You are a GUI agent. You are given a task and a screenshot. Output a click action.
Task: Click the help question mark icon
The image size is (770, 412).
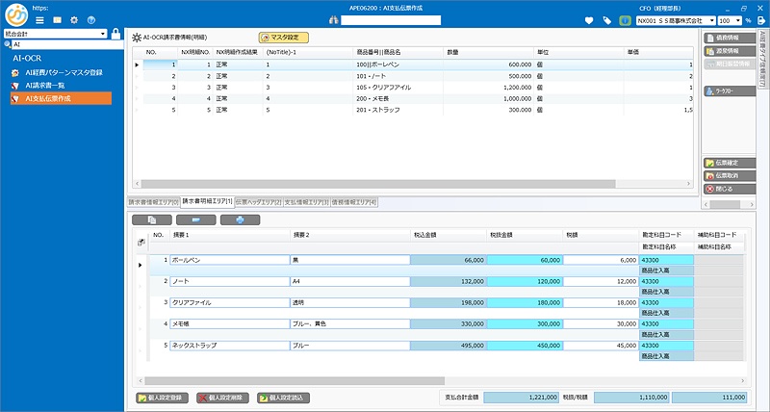90,19
